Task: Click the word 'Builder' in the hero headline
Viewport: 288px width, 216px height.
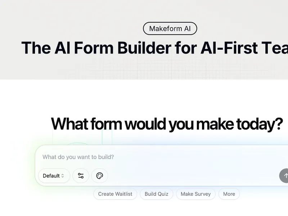Action: [144, 48]
